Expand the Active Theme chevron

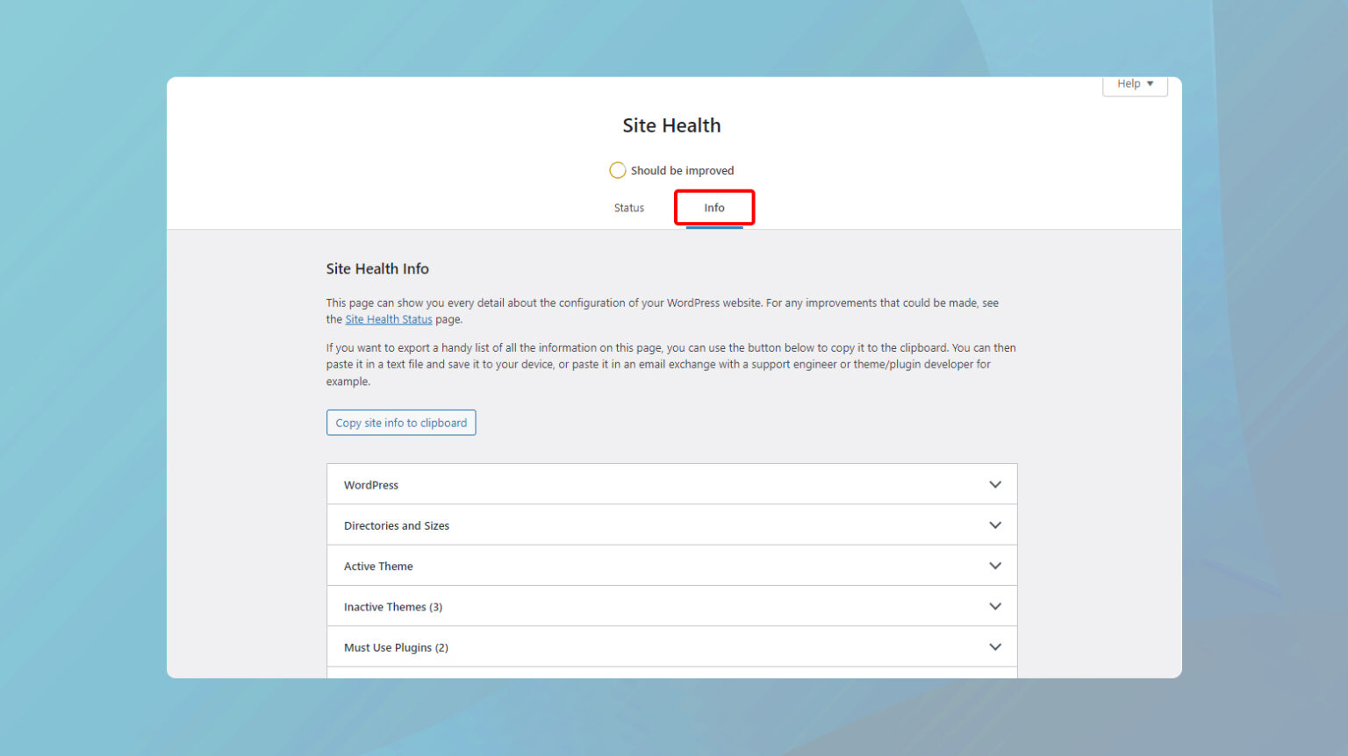click(995, 565)
